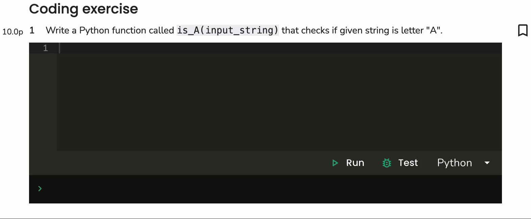The height and width of the screenshot is (219, 531).
Task: Focus the black console output panel
Action: point(265,189)
